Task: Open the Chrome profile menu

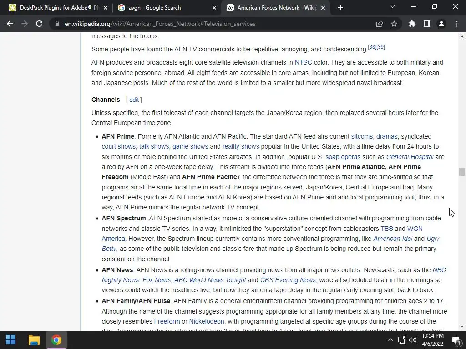Action: pyautogui.click(x=441, y=24)
